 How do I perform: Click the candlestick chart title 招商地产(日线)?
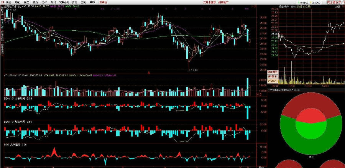(13, 7)
